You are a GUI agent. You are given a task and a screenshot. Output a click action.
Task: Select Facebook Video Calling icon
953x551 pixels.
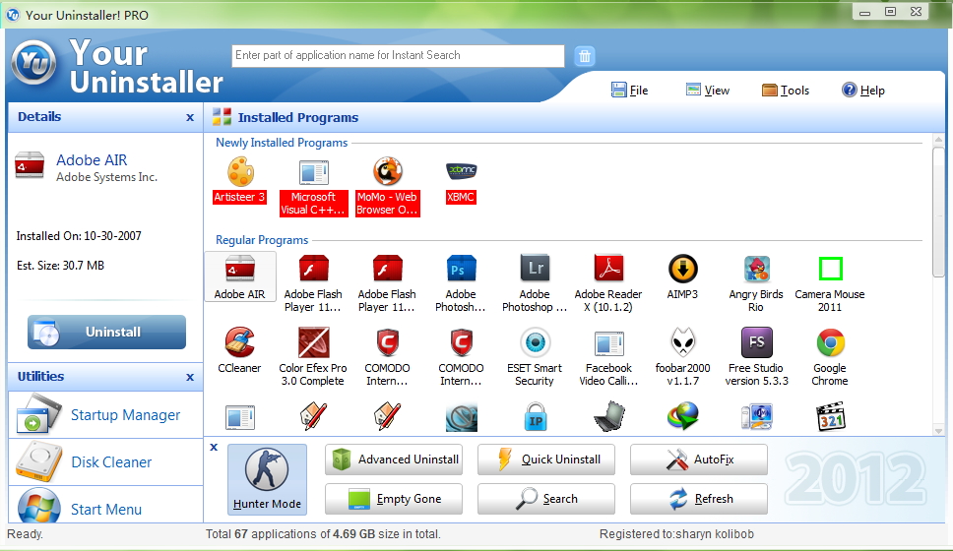[x=608, y=343]
